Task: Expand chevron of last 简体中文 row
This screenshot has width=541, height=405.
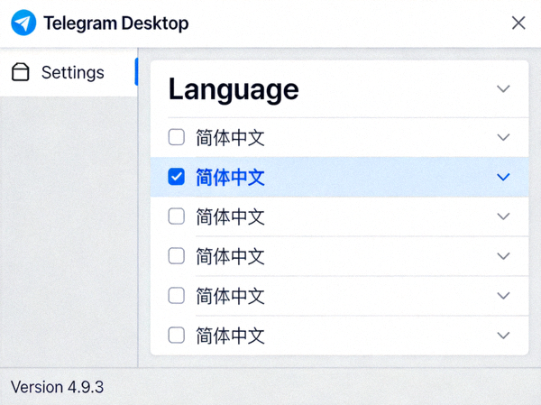Action: point(503,336)
